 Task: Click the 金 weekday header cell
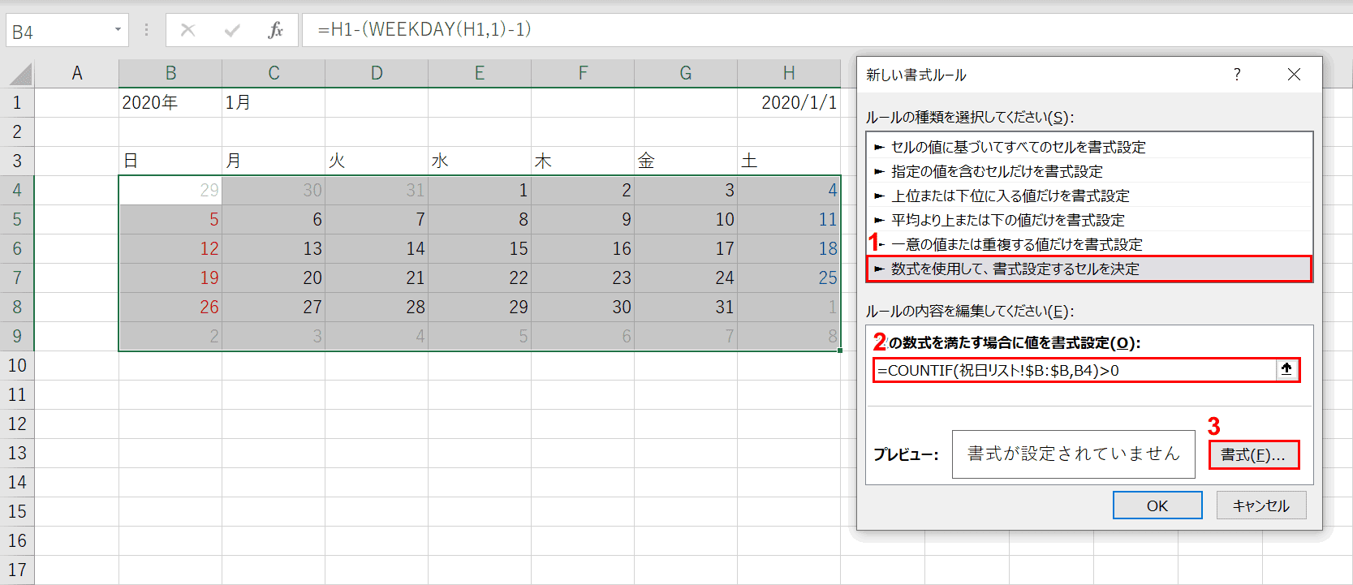[x=686, y=161]
